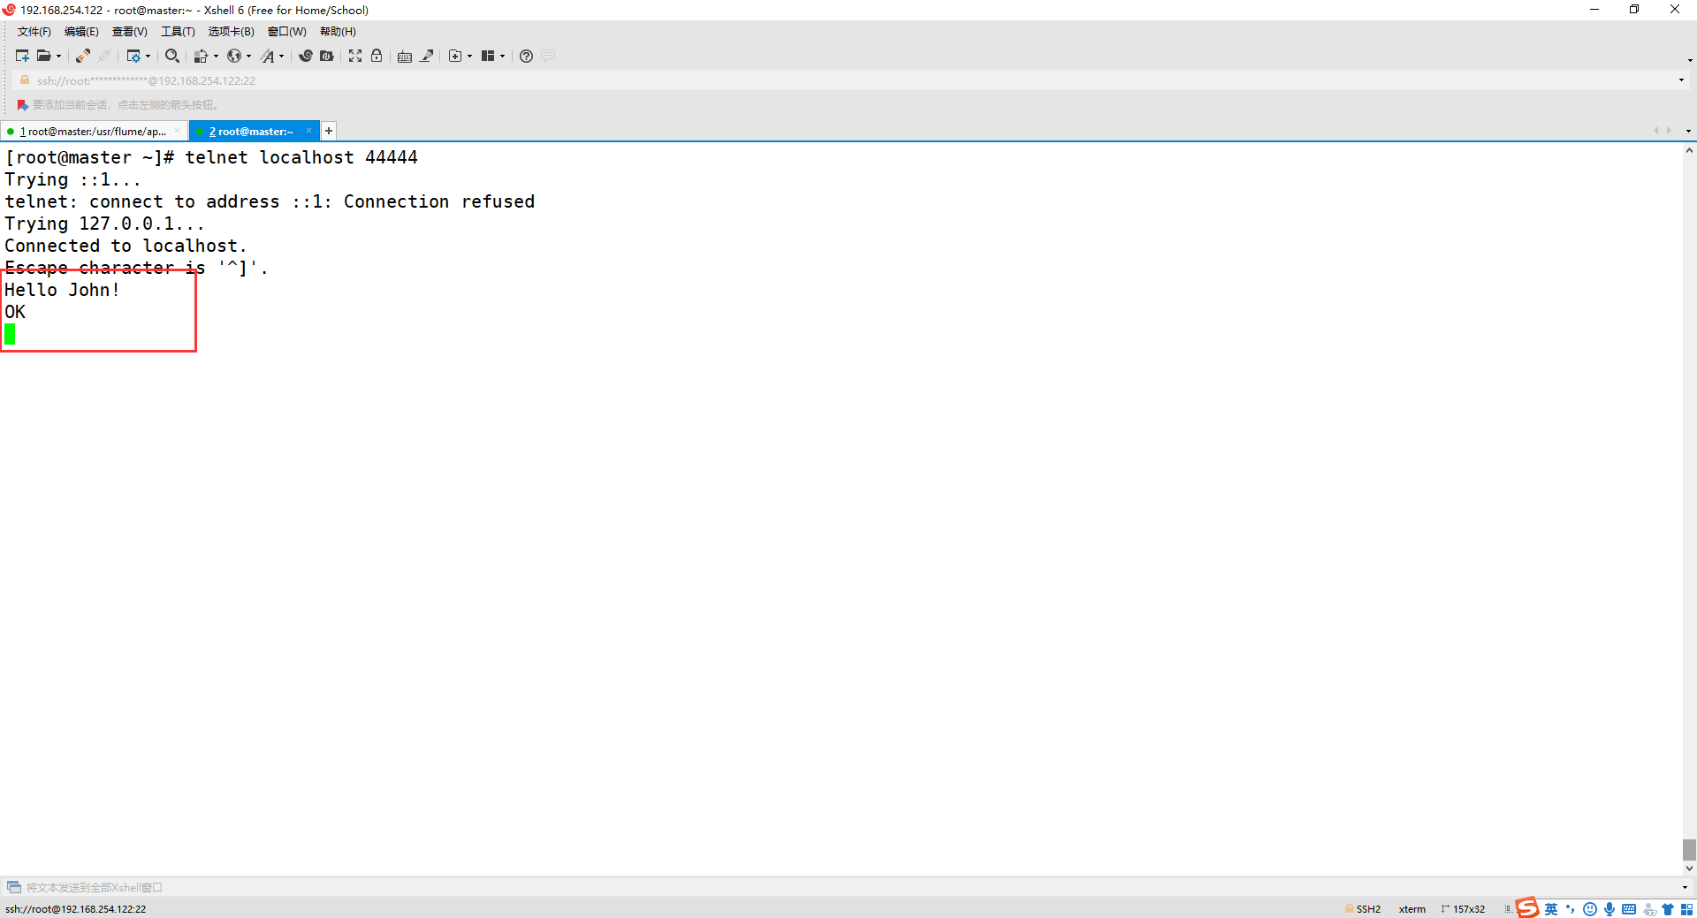The height and width of the screenshot is (918, 1697).
Task: Open the 选项卡(B) menu
Action: [x=232, y=32]
